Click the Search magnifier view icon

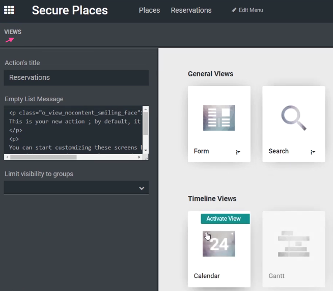[294, 118]
